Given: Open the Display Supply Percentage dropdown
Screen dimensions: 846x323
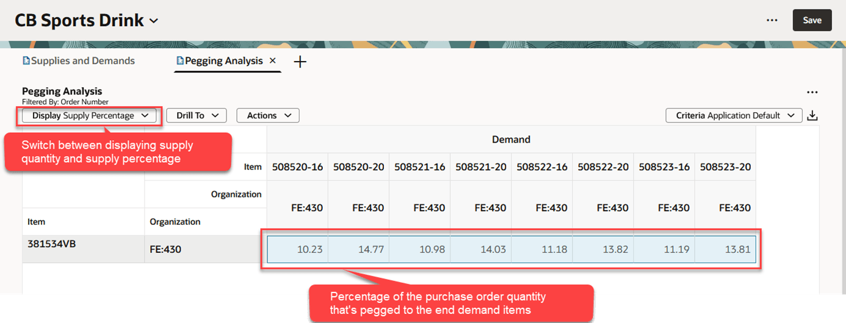Looking at the screenshot, I should point(89,115).
